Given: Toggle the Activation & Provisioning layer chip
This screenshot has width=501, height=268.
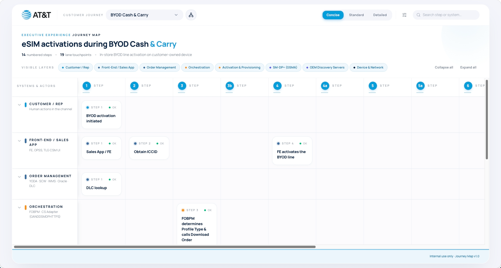Looking at the screenshot, I should [x=240, y=68].
